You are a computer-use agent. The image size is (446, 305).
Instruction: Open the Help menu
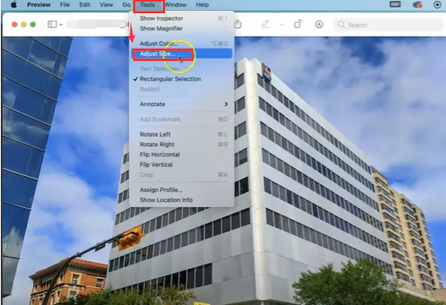click(x=202, y=5)
